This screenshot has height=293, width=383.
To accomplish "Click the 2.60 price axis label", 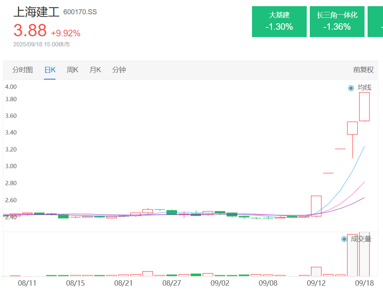I will coord(11,200).
